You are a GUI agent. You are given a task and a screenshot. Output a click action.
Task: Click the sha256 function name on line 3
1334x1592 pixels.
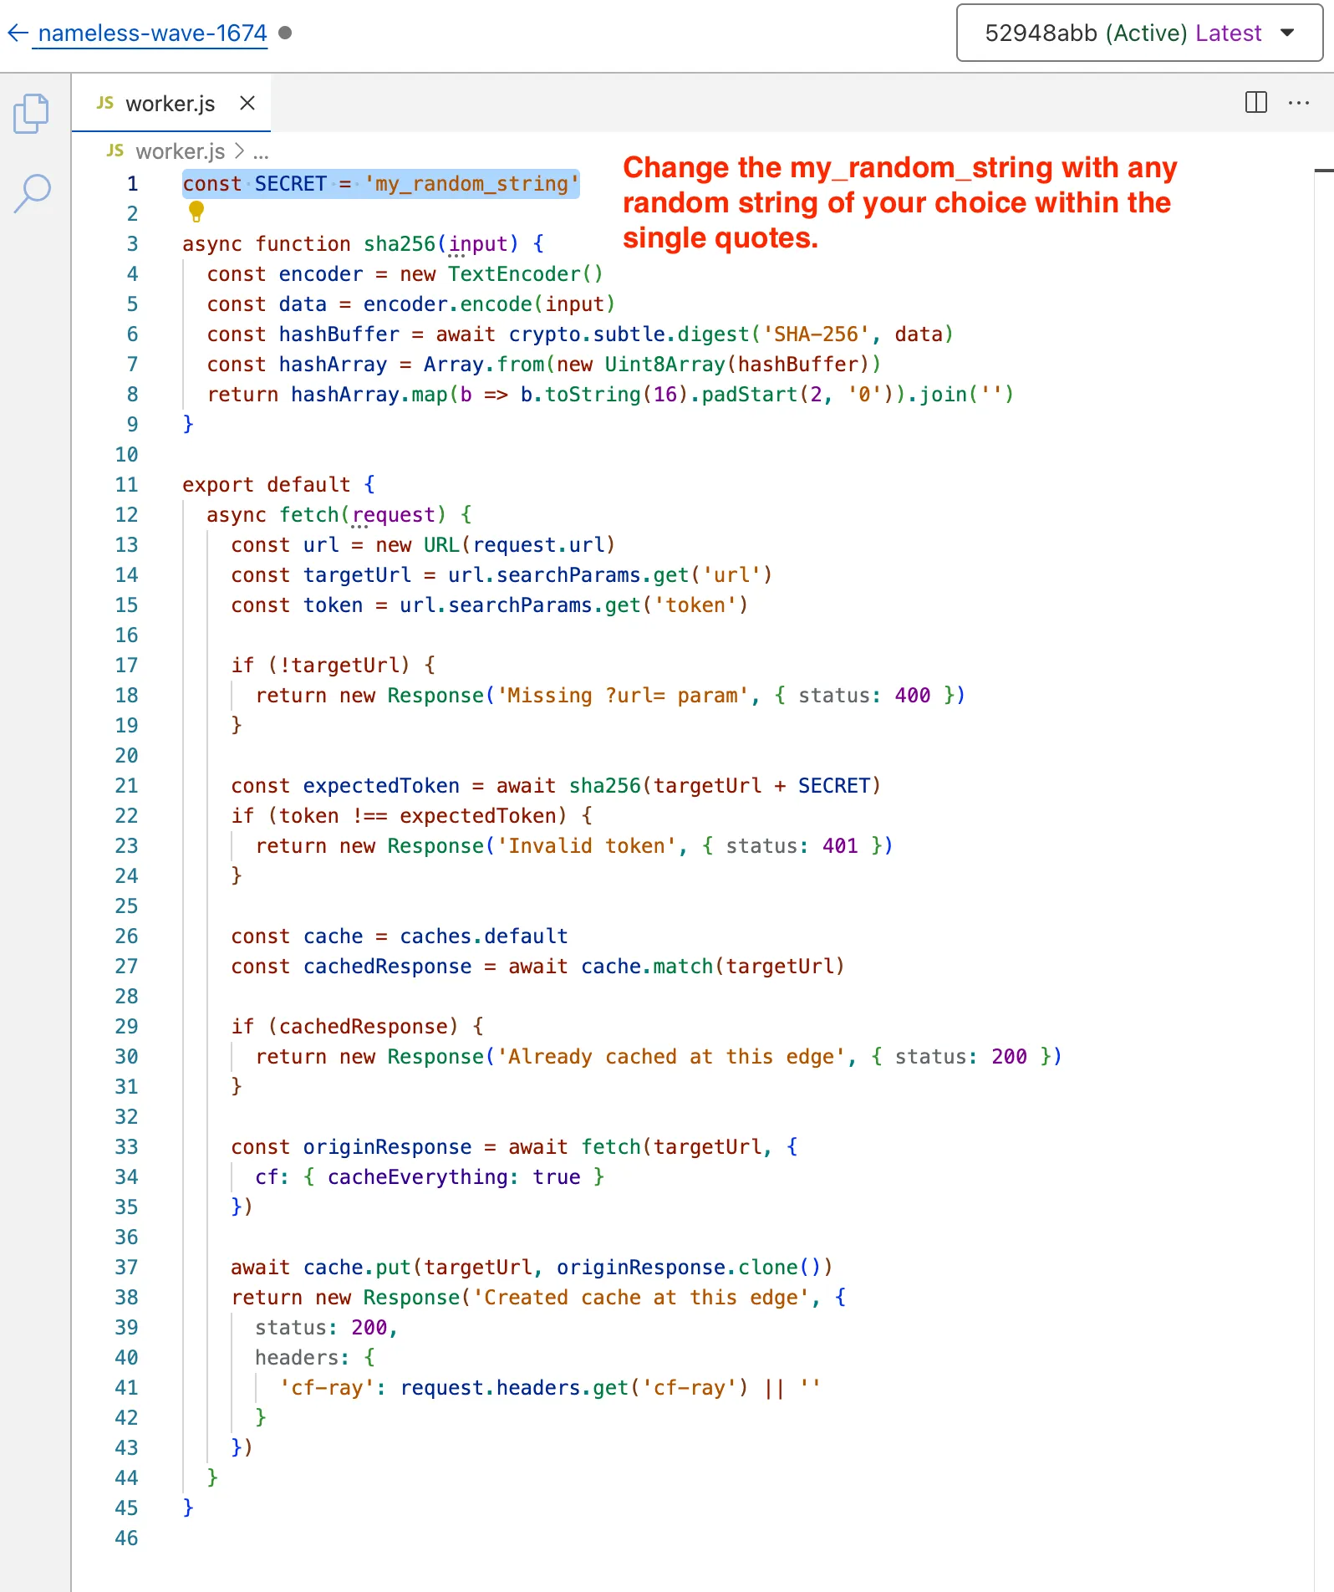point(400,243)
